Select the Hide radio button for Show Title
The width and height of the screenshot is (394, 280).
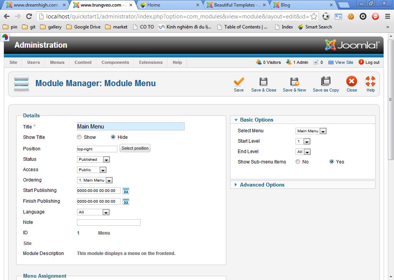[x=114, y=137]
